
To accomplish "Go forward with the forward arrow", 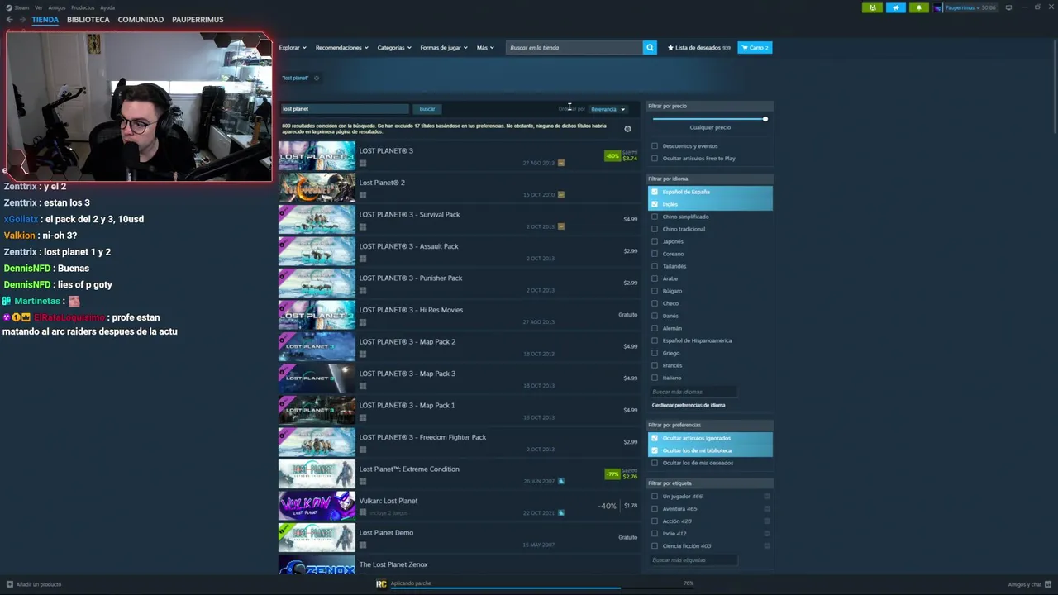I will click(22, 19).
